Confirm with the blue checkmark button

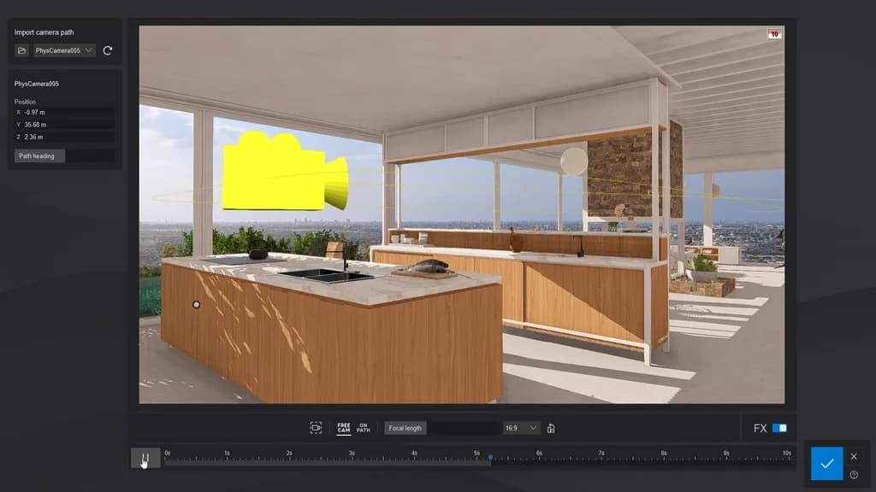(x=826, y=463)
